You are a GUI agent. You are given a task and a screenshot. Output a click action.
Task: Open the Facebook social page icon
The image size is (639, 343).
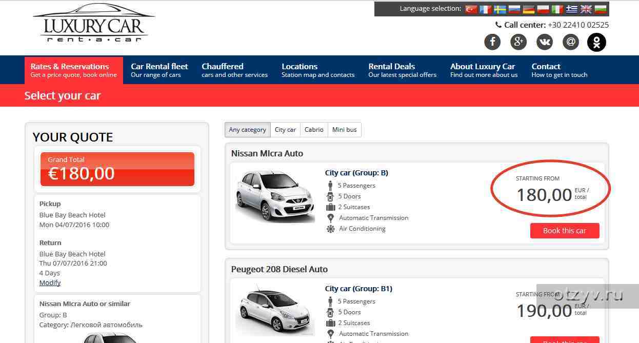(492, 42)
